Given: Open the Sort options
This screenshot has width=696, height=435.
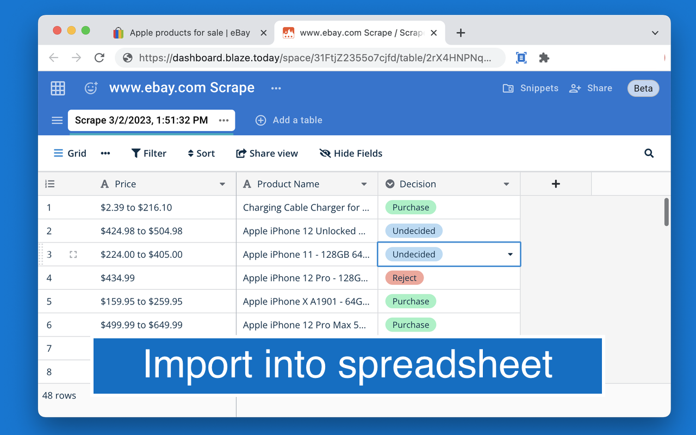Looking at the screenshot, I should pos(201,153).
